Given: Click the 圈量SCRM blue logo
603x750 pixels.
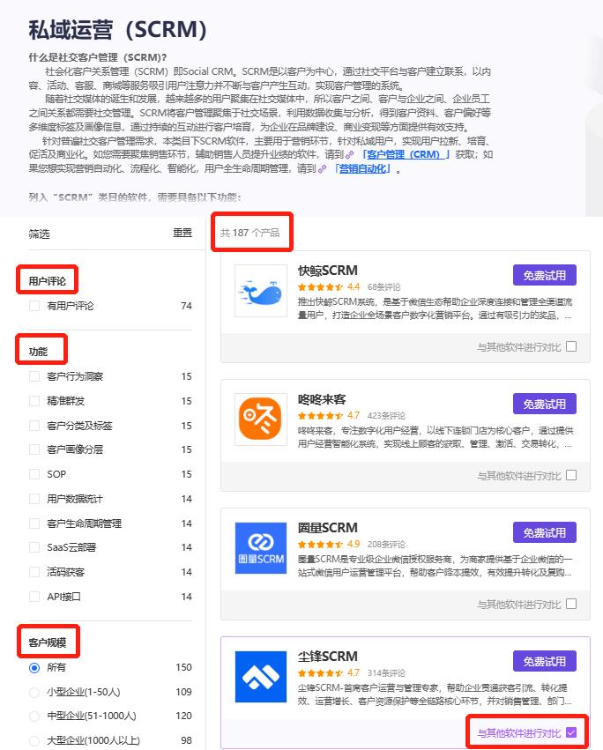Looking at the screenshot, I should click(x=261, y=547).
